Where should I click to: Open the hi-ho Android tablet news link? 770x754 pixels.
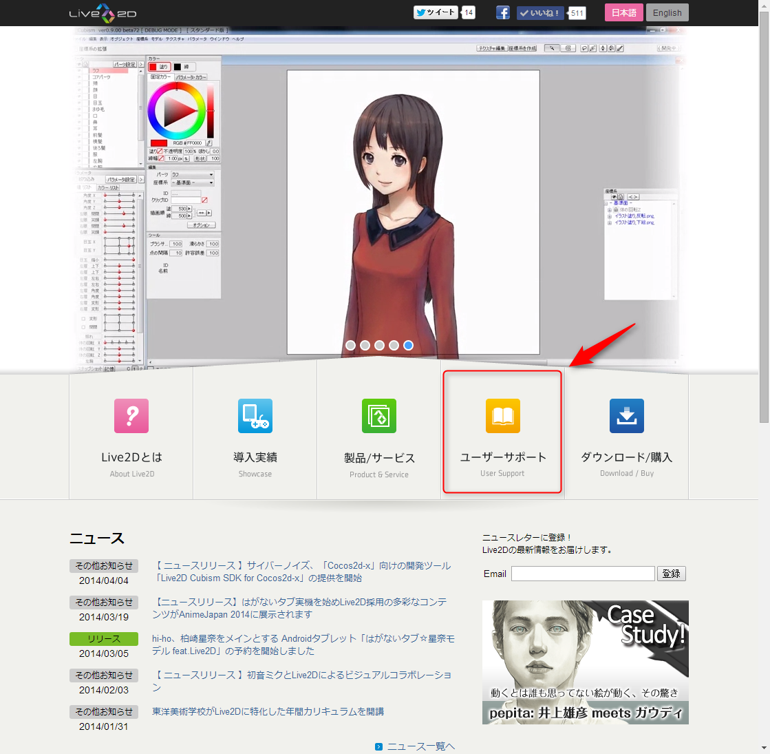pyautogui.click(x=303, y=645)
